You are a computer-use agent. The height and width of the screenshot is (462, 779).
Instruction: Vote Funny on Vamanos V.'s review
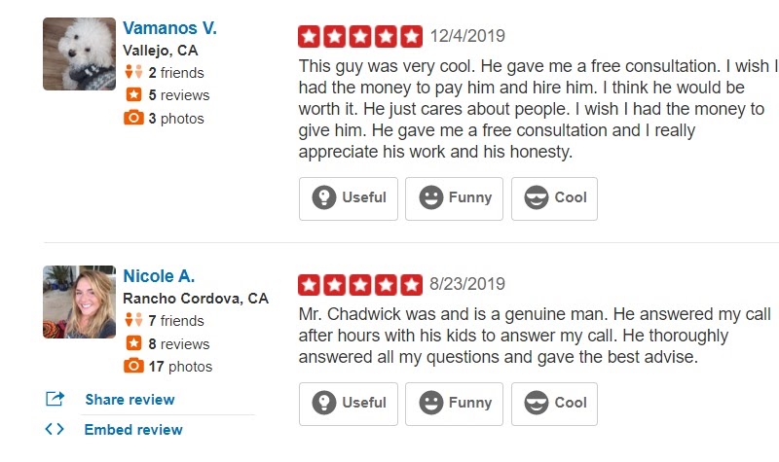point(454,198)
